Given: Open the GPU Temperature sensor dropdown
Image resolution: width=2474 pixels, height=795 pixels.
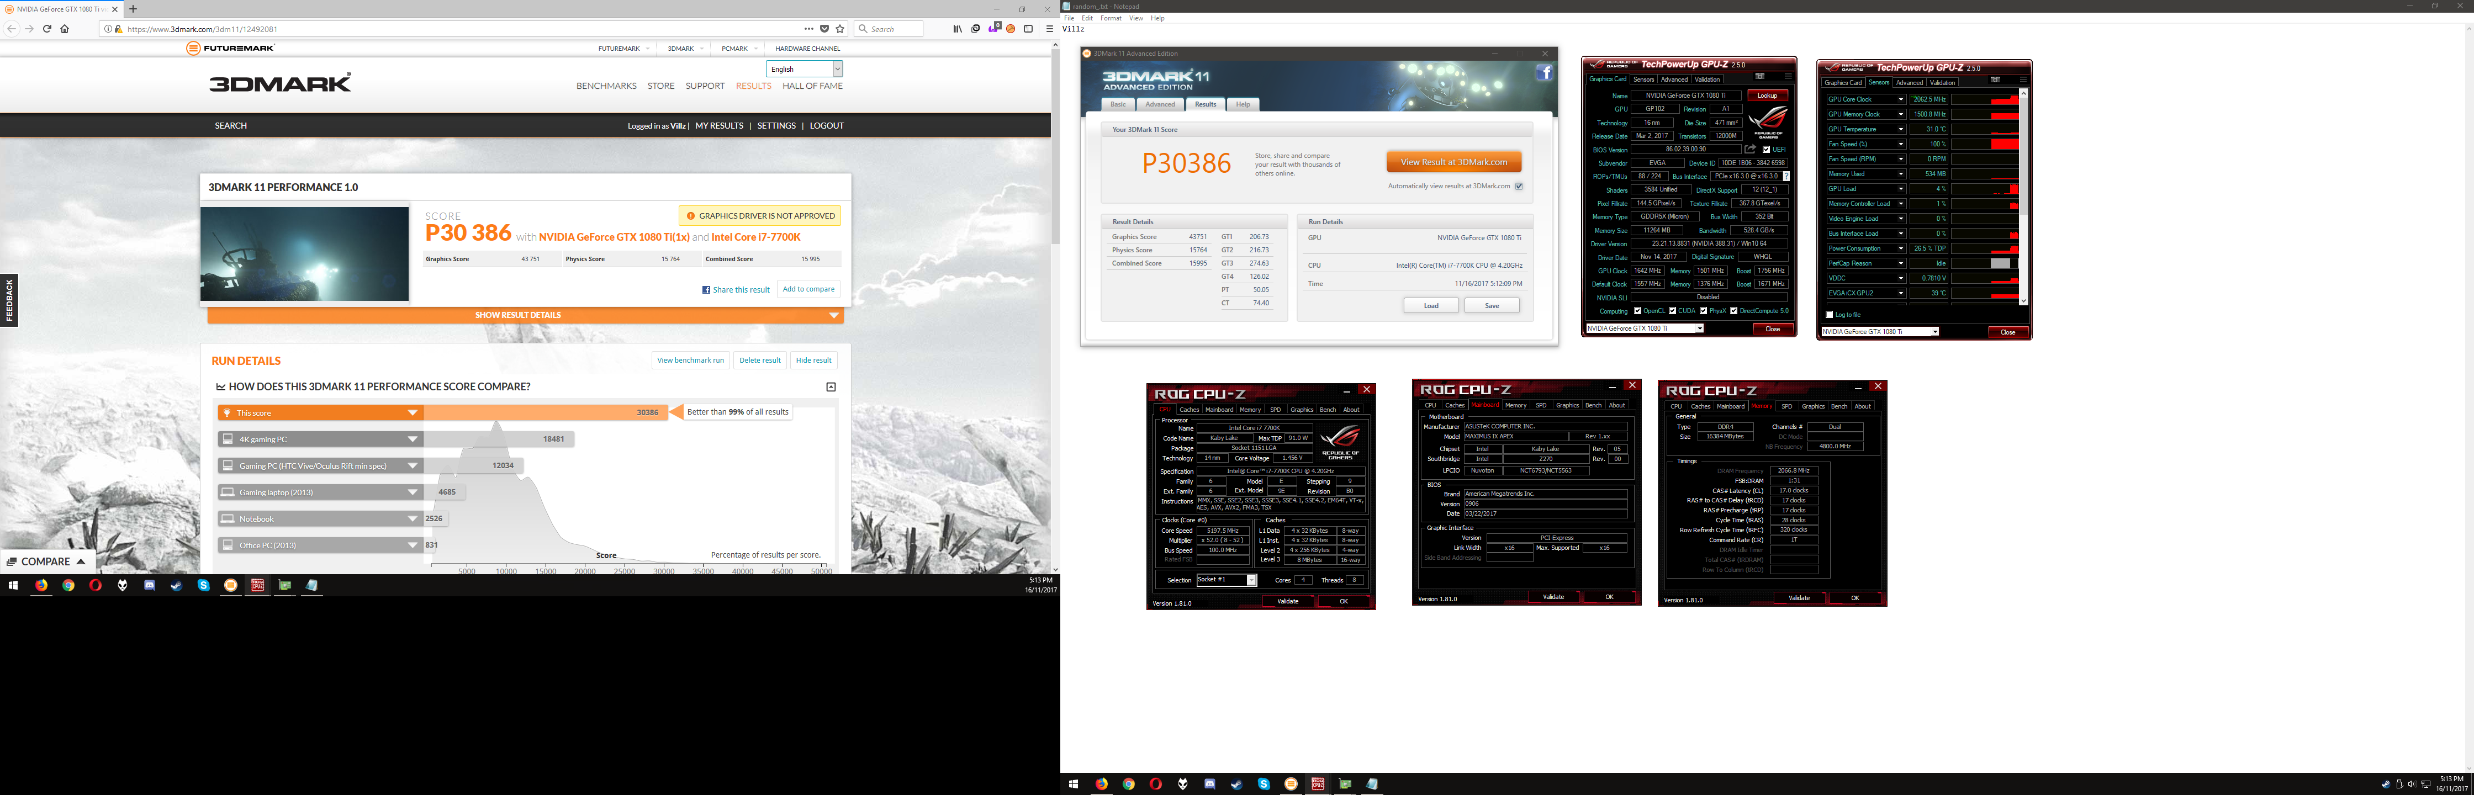Looking at the screenshot, I should click(1900, 129).
